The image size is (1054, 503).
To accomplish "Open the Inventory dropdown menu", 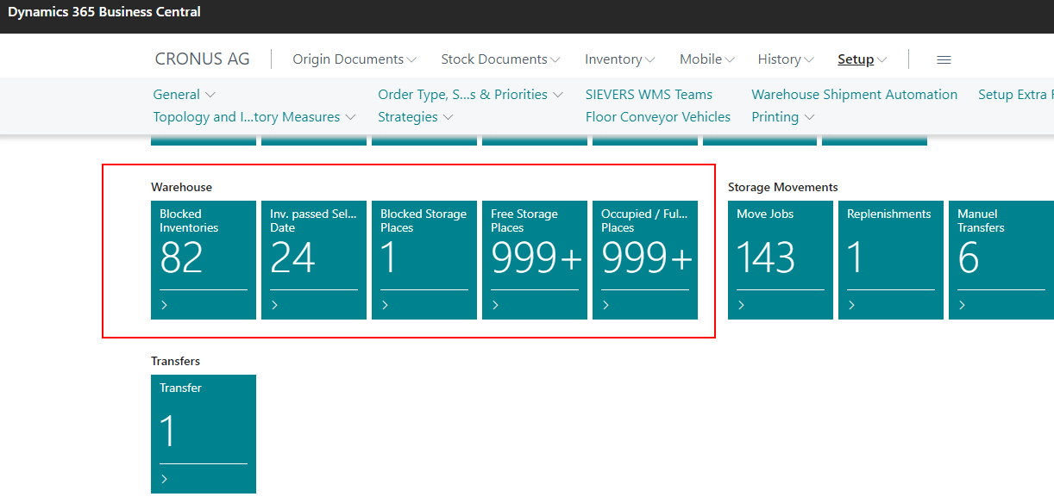I will pyautogui.click(x=619, y=59).
